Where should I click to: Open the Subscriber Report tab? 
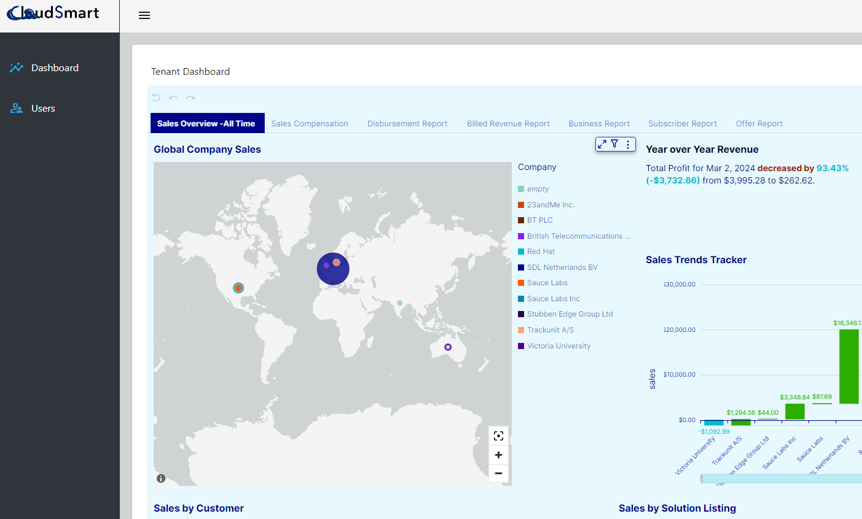[x=683, y=123]
